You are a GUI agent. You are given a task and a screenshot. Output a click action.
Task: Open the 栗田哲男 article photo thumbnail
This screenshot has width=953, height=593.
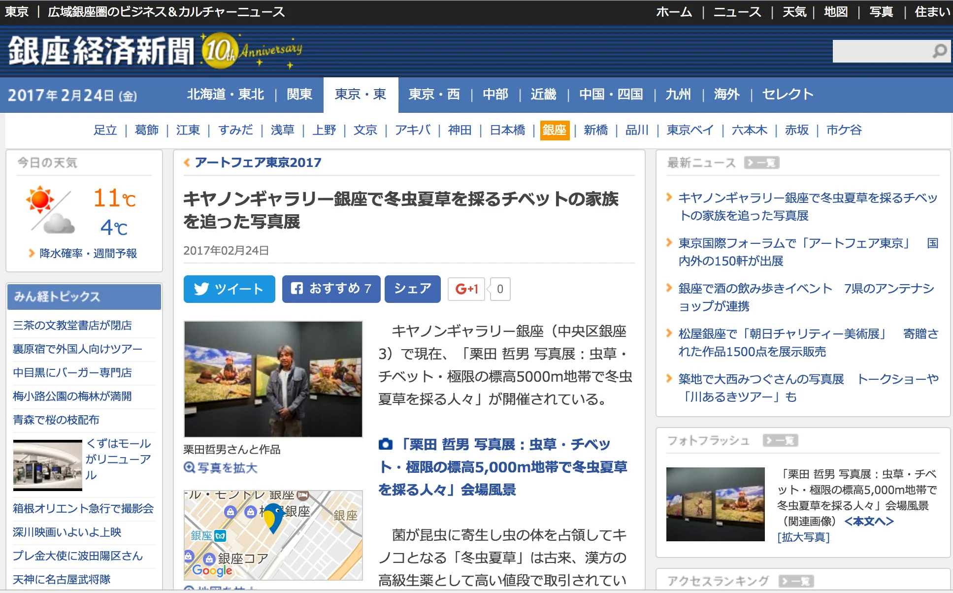(273, 379)
